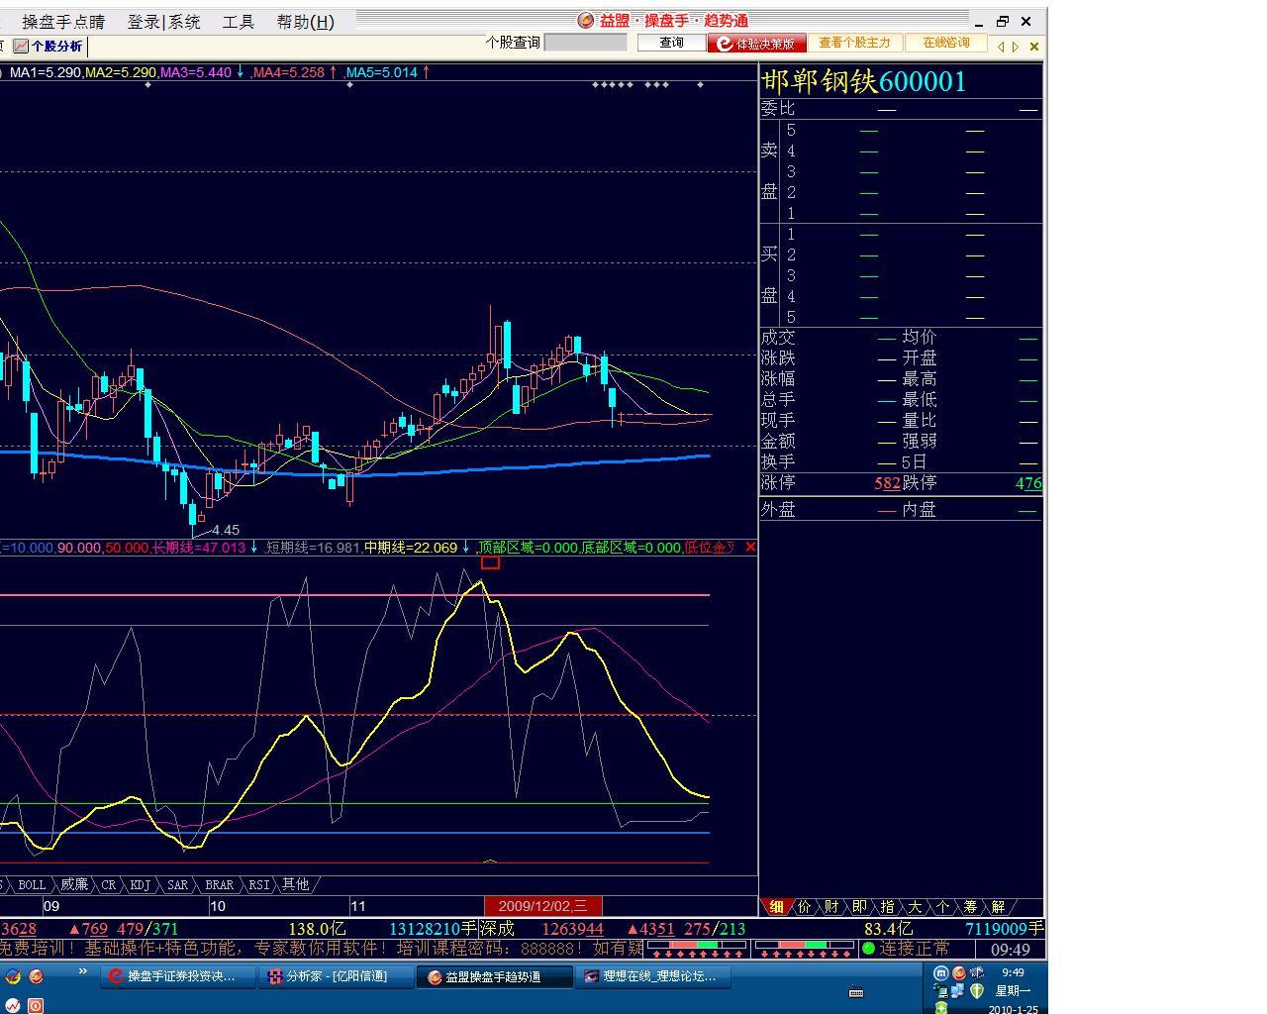
Task: Click the stock title 邯郸钢铁600001
Action: 864,81
